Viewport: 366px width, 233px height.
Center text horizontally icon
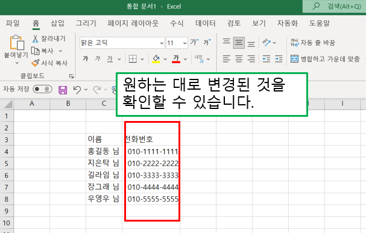pyautogui.click(x=239, y=59)
